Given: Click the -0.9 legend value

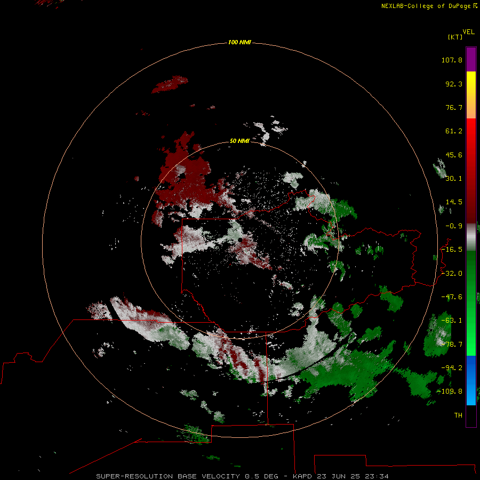Looking at the screenshot, I should (454, 226).
